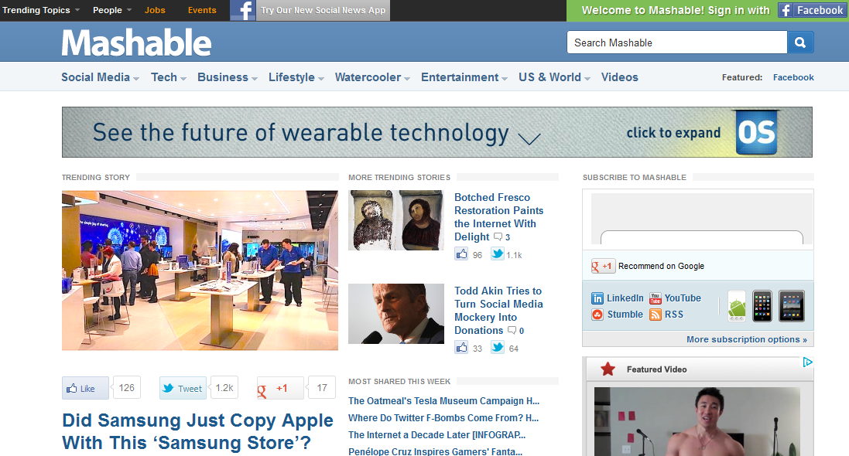Viewport: 849px width, 456px height.
Task: Open the iPad app icon
Action: tap(792, 305)
